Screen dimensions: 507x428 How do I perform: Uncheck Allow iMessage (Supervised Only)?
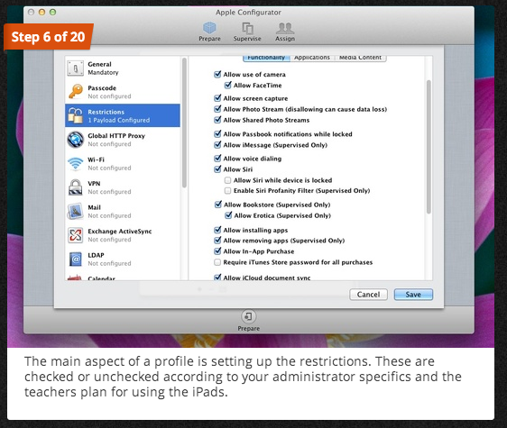tap(217, 145)
